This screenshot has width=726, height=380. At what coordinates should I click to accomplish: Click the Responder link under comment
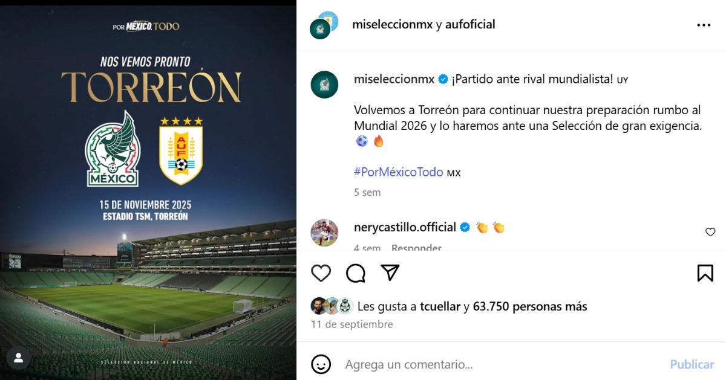coord(416,248)
